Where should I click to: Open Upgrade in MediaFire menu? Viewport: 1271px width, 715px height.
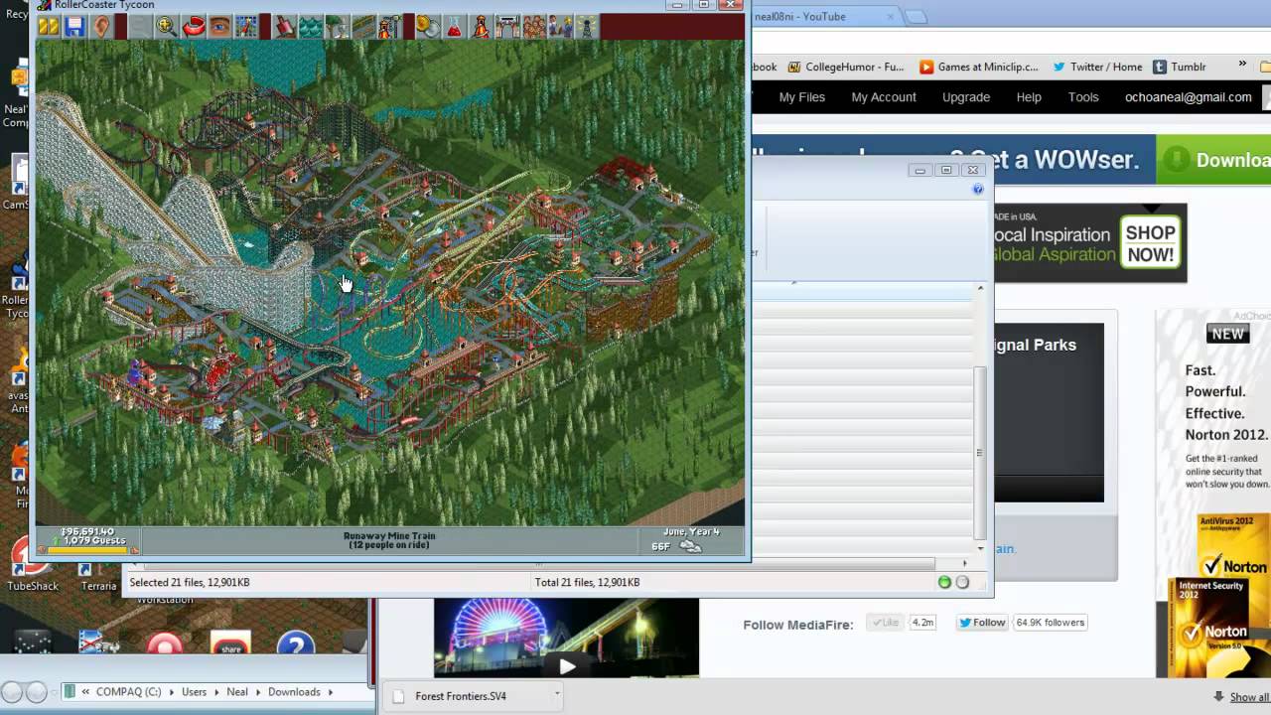[x=965, y=97]
